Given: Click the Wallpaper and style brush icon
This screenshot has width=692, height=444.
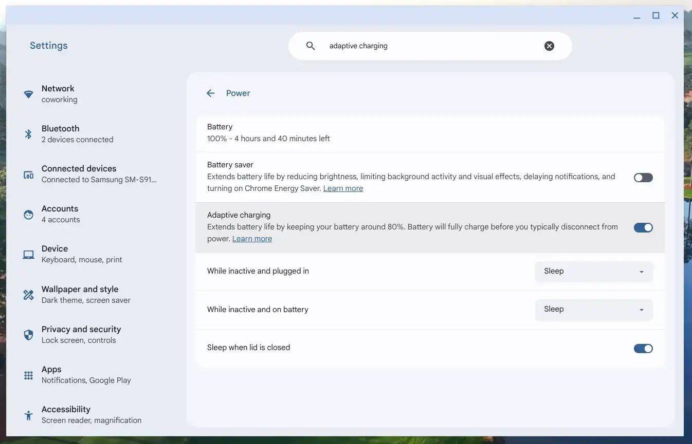Looking at the screenshot, I should [x=29, y=295].
